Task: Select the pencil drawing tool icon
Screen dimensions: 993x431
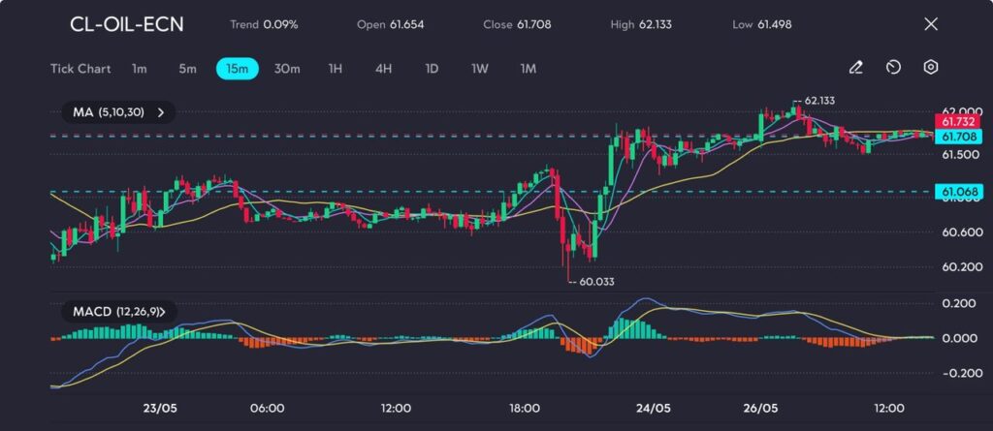Action: point(855,68)
